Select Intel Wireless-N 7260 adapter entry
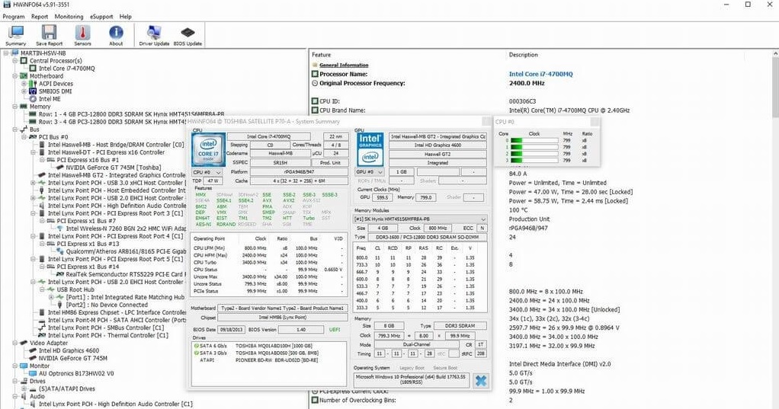 pyautogui.click(x=127, y=228)
